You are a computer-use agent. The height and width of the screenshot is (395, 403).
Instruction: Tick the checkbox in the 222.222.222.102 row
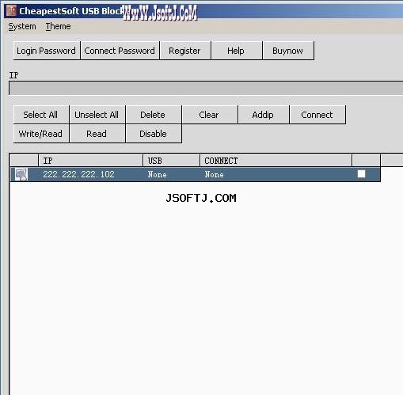(x=361, y=174)
